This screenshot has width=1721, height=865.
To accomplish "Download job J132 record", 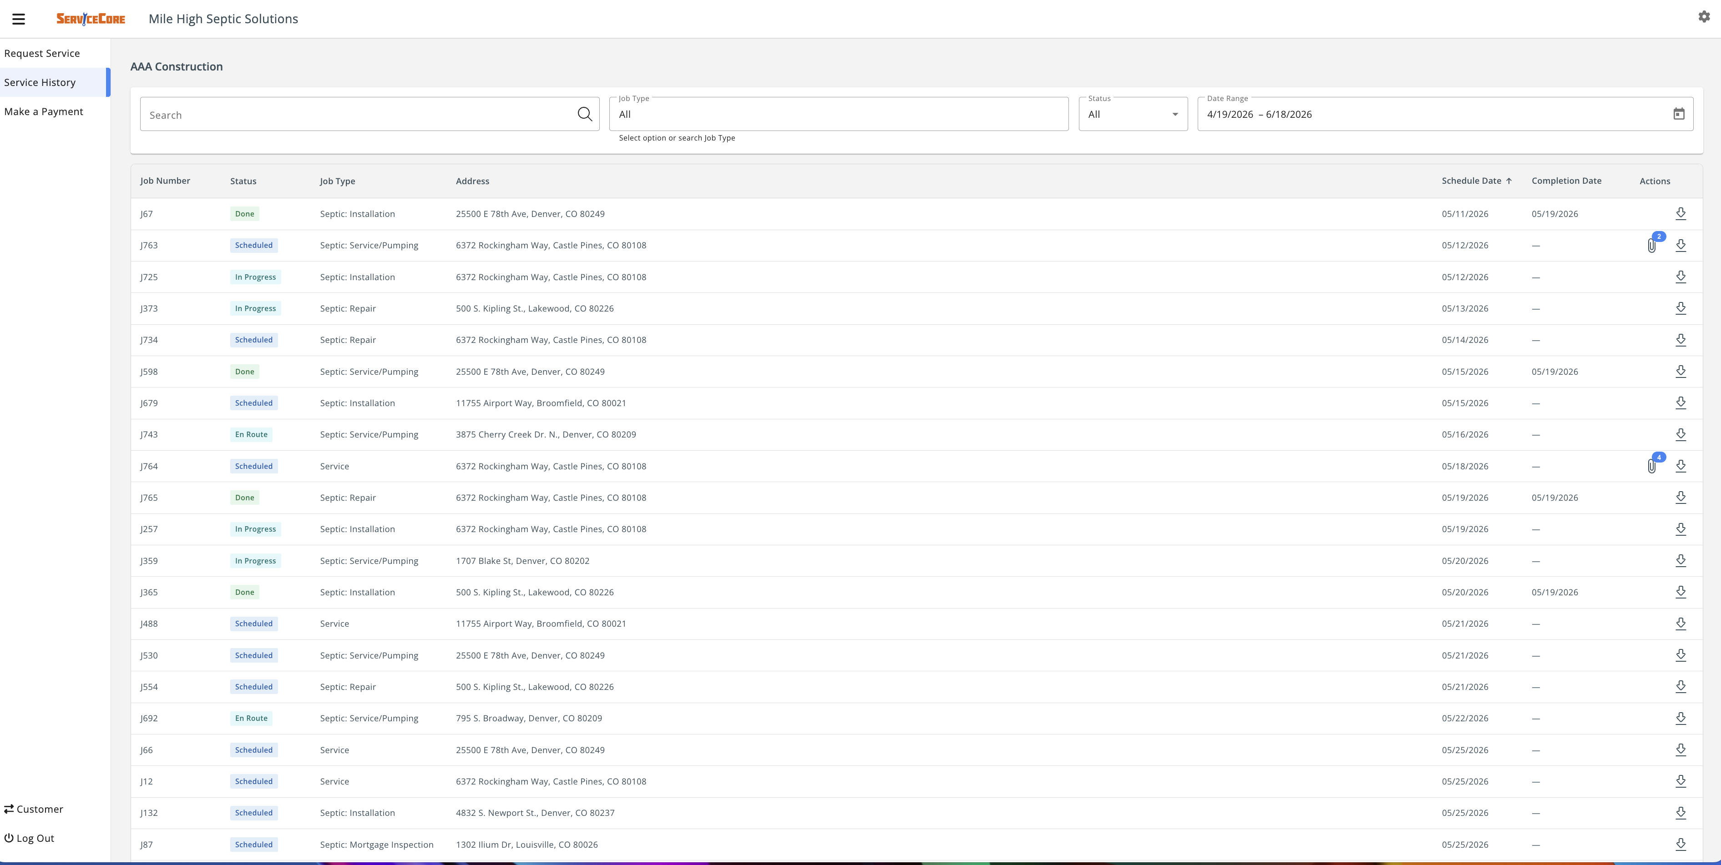I will (x=1681, y=813).
